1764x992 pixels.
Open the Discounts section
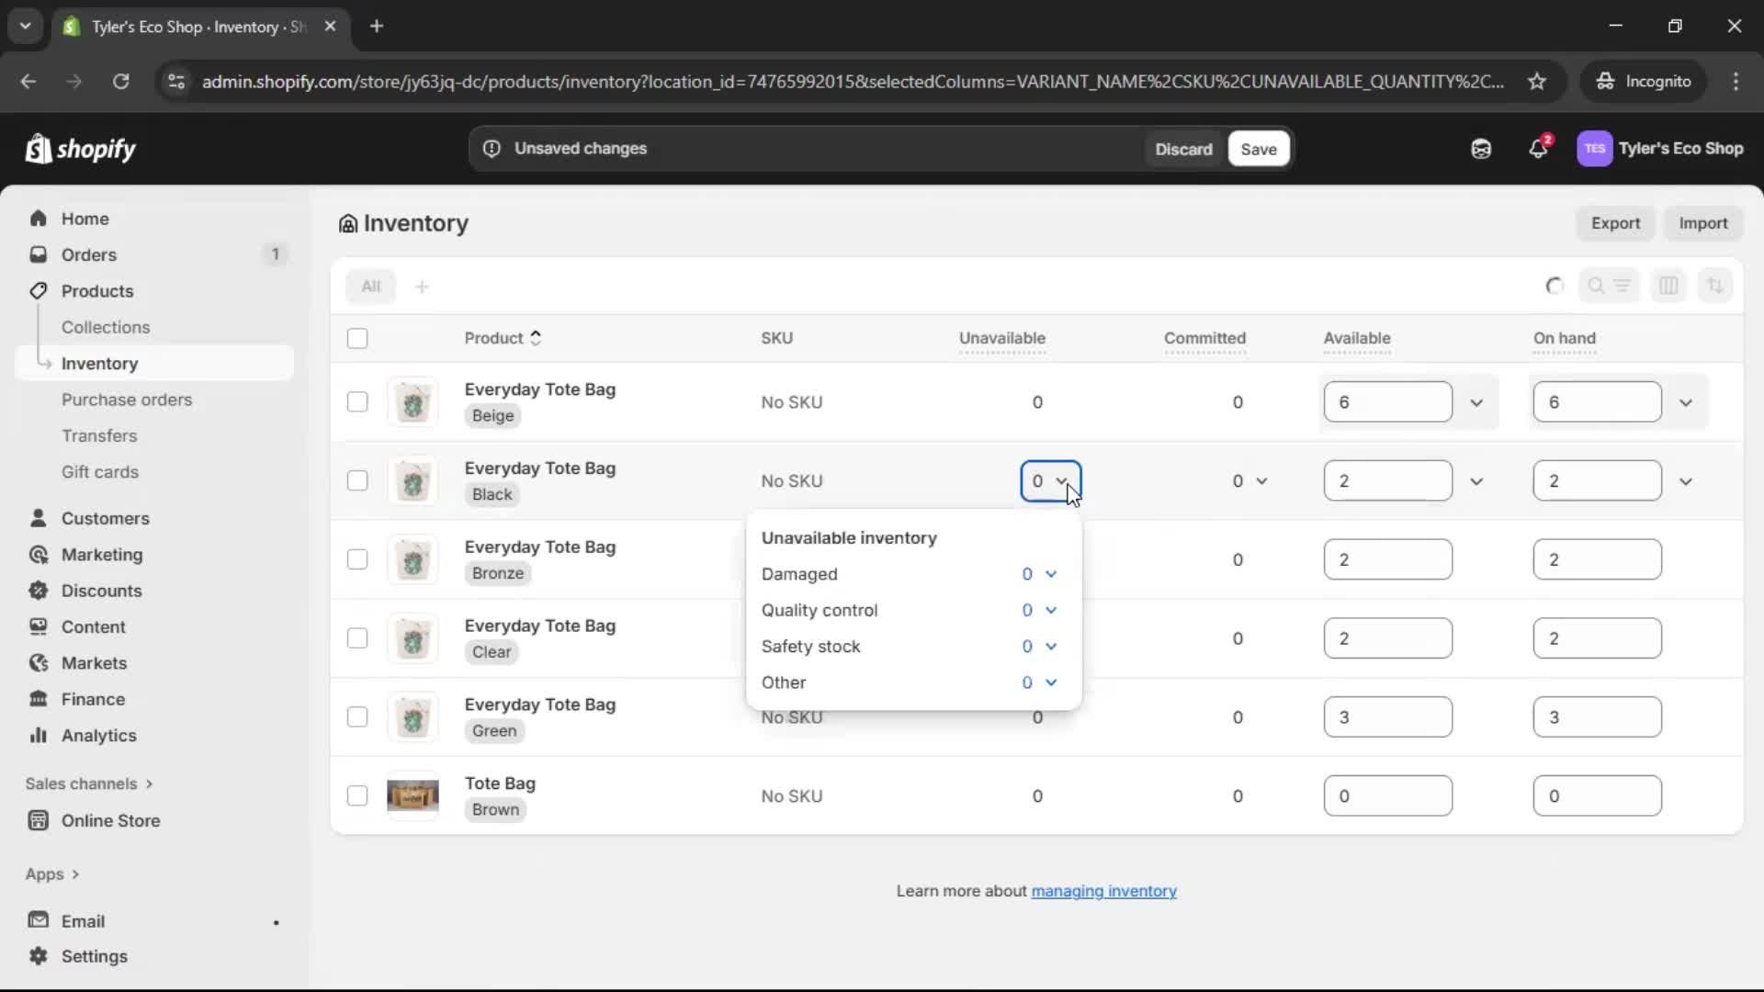click(101, 591)
